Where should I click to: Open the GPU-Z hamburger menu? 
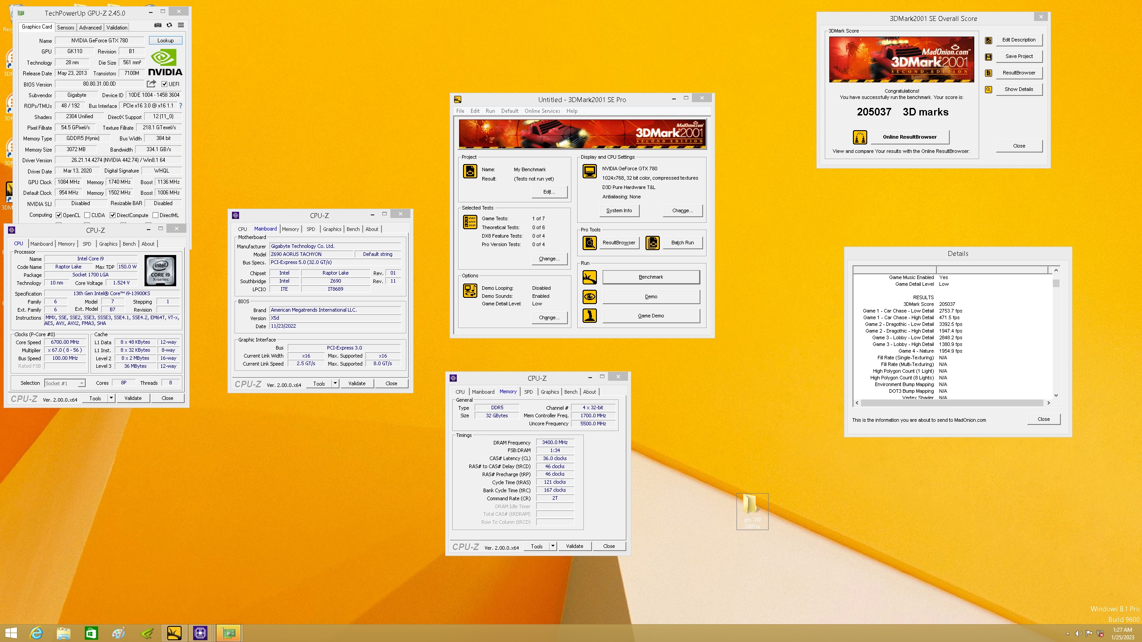coord(181,25)
